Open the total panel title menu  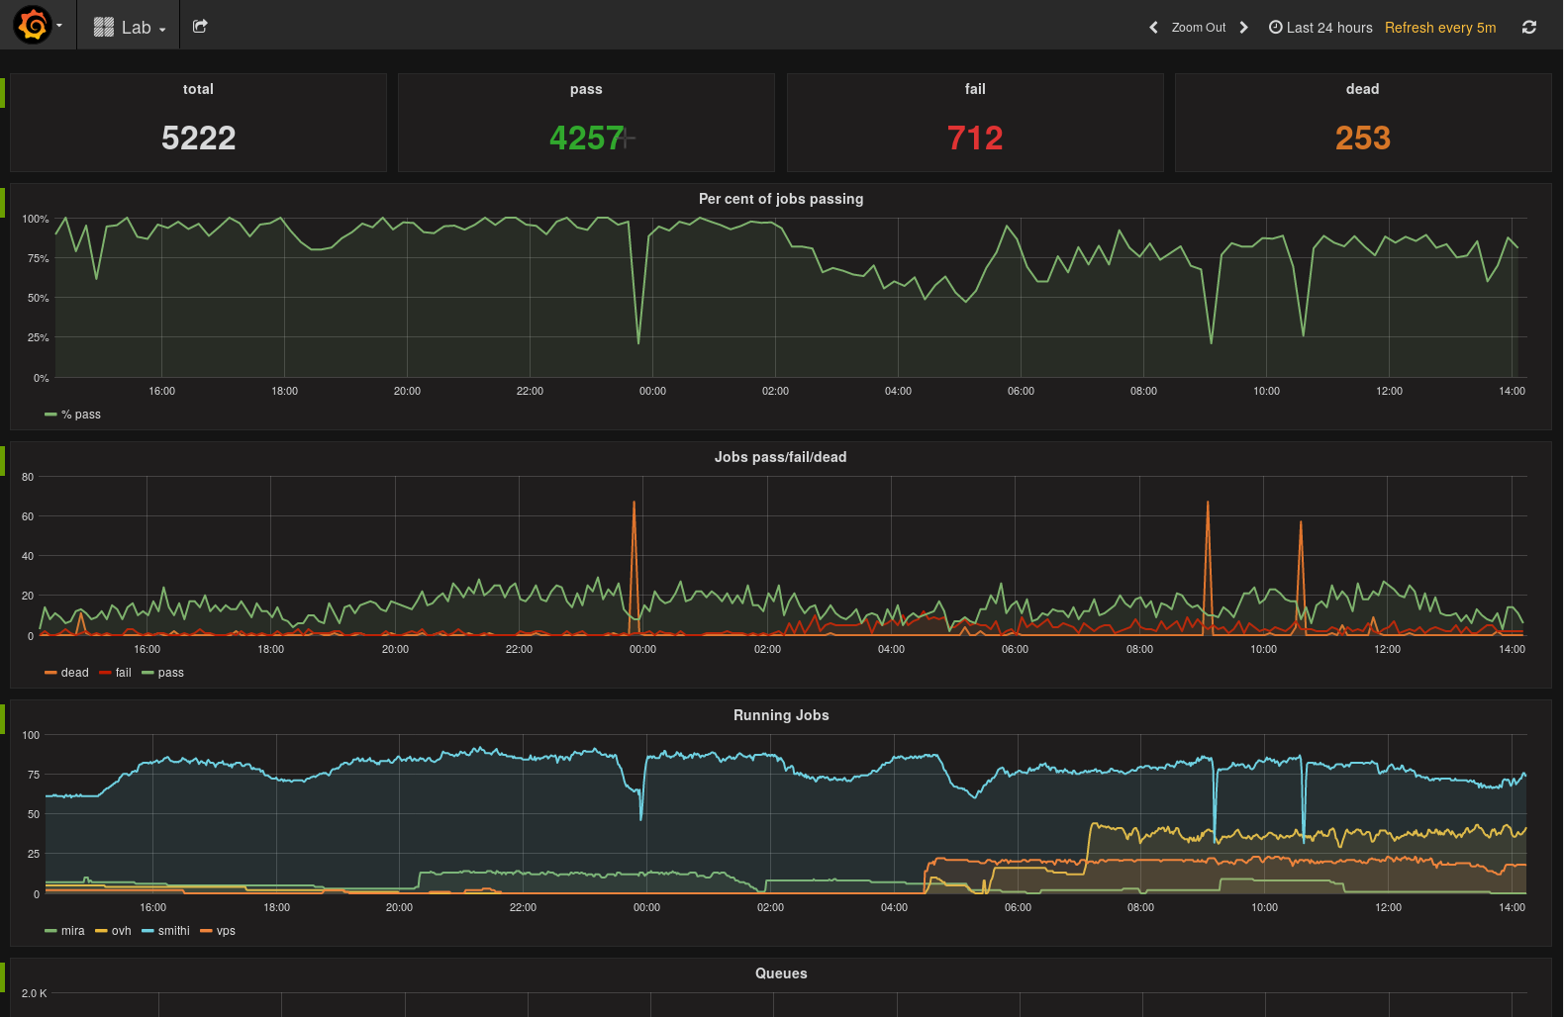[x=198, y=89]
